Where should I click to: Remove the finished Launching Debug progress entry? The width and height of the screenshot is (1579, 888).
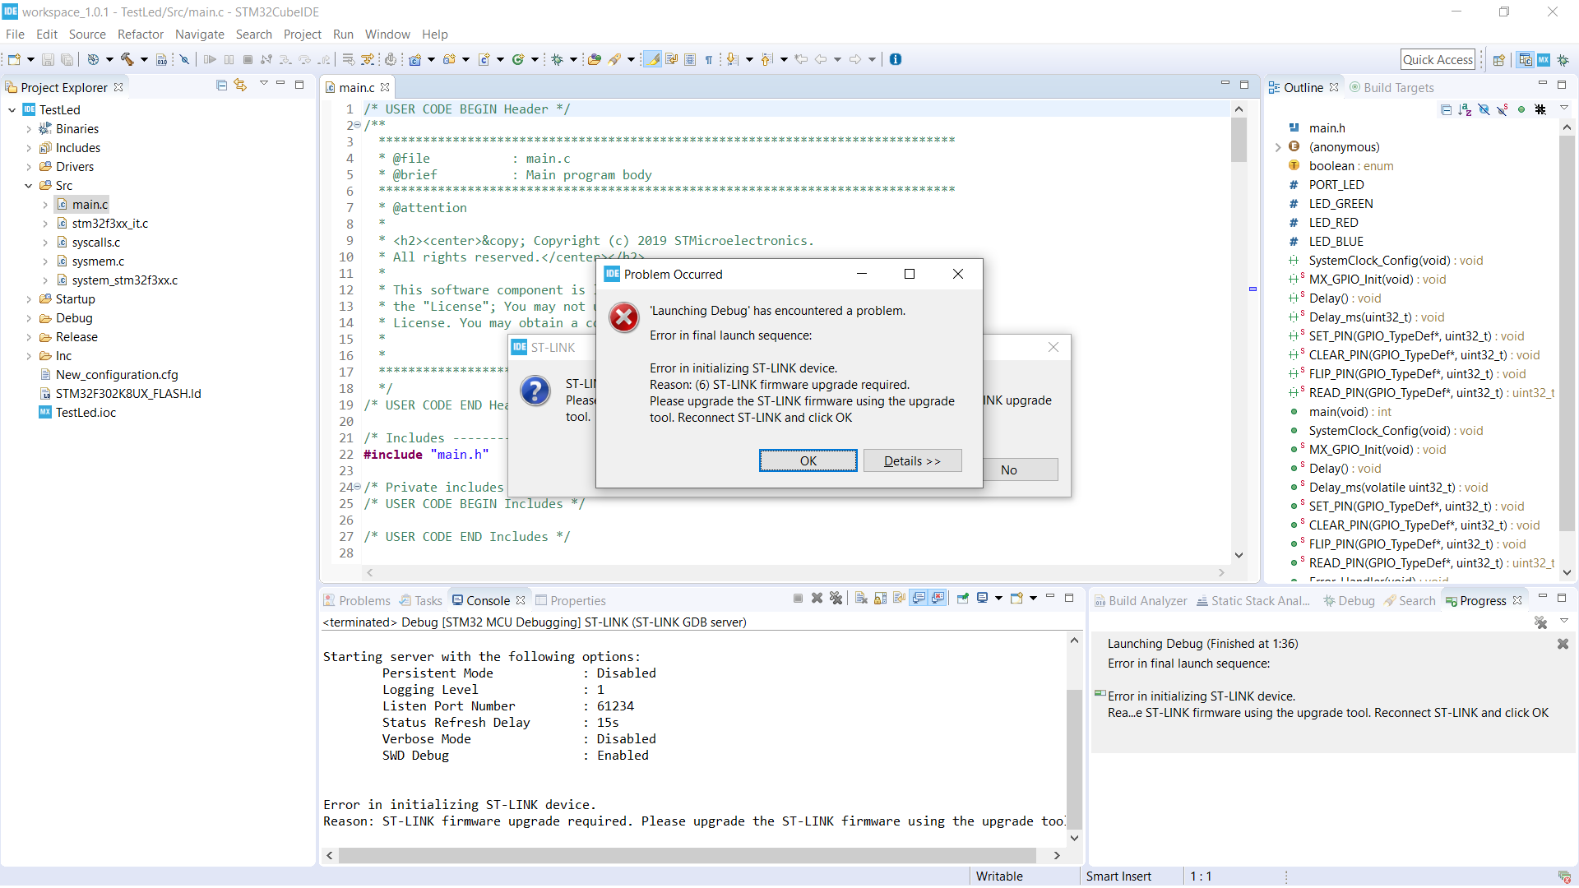coord(1563,644)
